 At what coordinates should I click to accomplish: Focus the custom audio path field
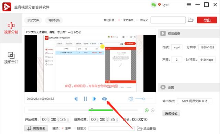click(111, 128)
